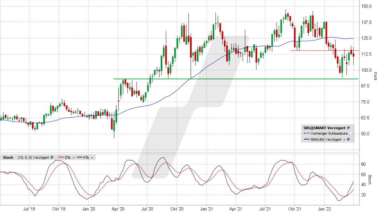
Task: Click the 'Apr '21' date label
Action: click(x=236, y=209)
